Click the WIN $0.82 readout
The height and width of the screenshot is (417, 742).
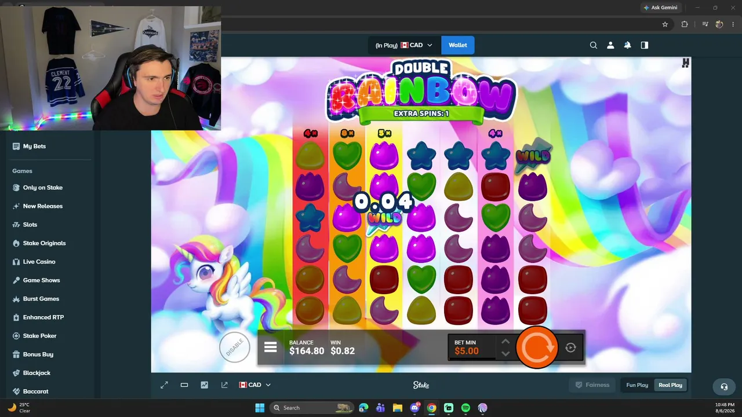tap(343, 348)
